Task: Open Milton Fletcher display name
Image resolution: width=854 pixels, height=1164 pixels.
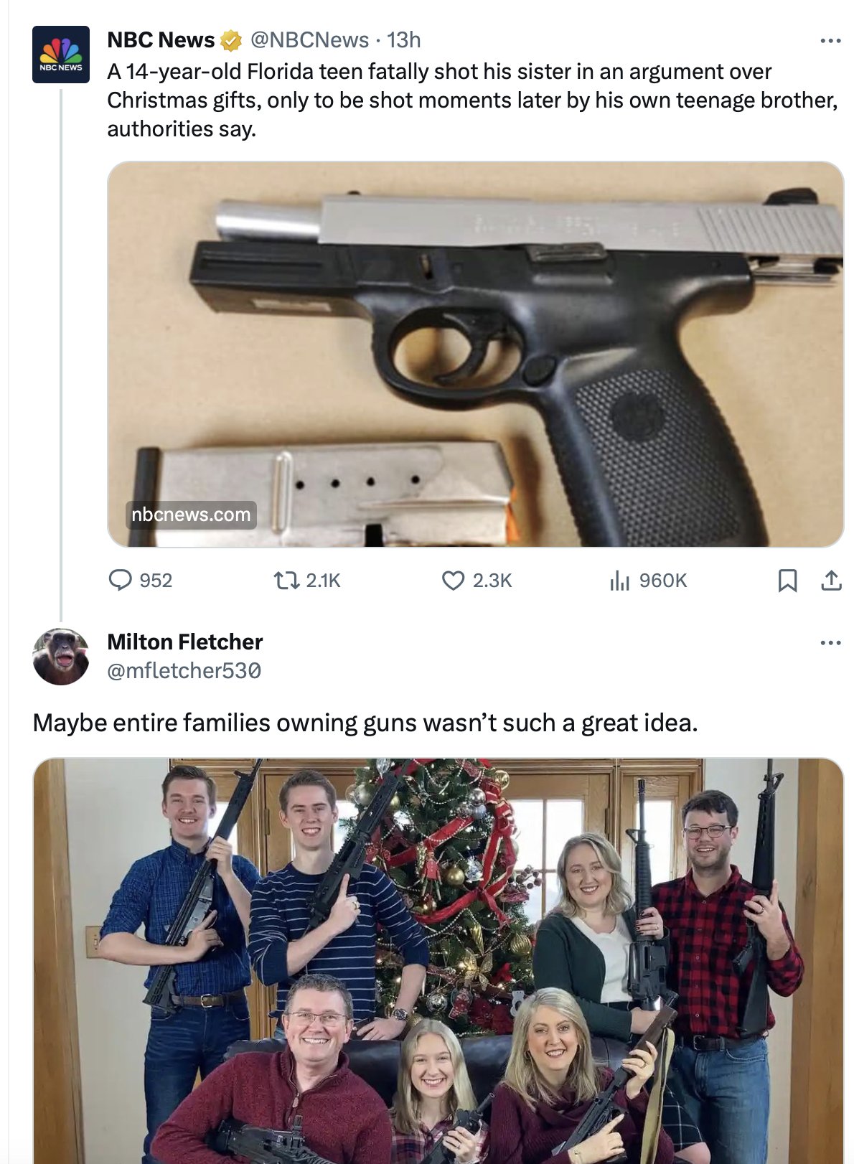Action: (185, 642)
